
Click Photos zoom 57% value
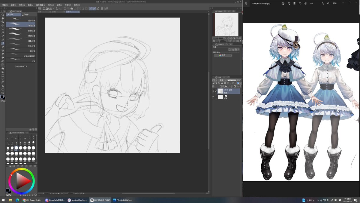click(334, 3)
